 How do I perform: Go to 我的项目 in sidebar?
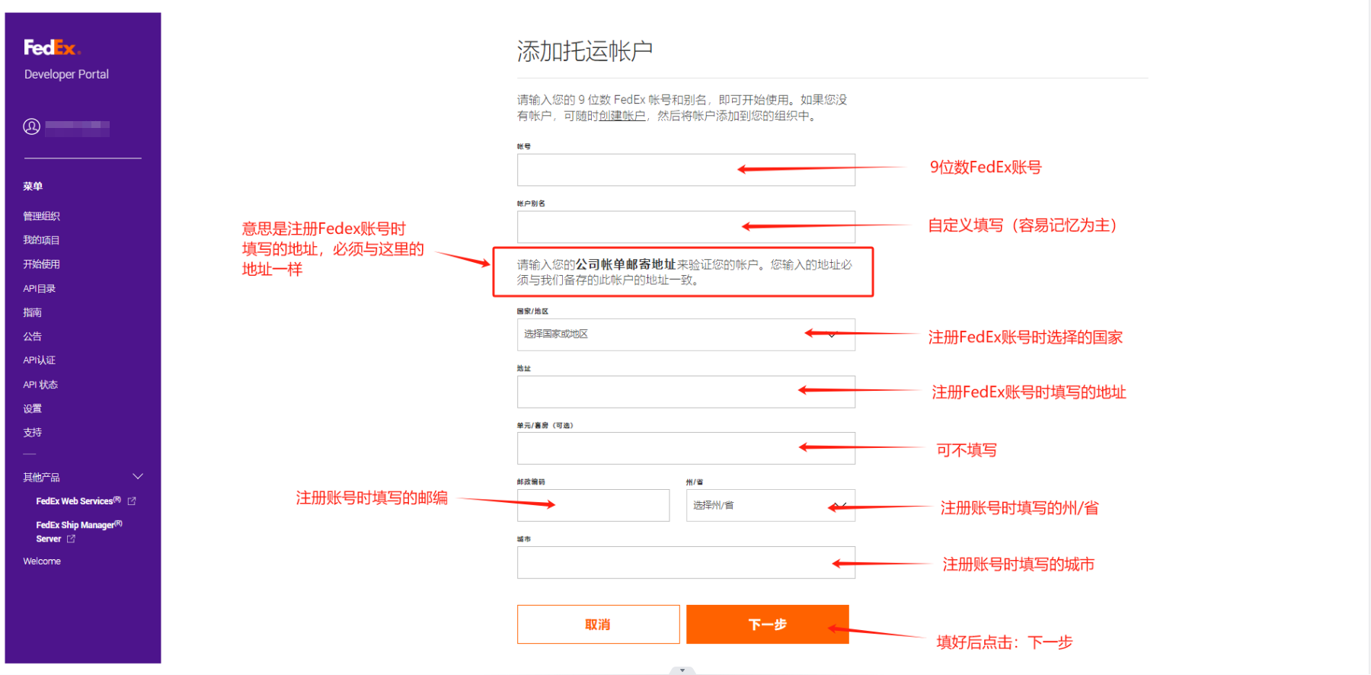[x=41, y=240]
